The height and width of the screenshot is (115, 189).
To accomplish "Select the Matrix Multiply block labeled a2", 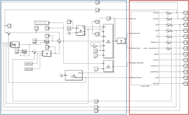I will [47, 41].
